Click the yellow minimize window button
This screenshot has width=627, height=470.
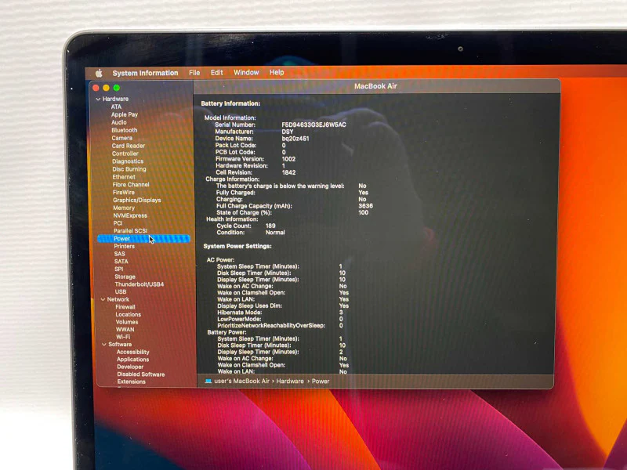(x=106, y=88)
